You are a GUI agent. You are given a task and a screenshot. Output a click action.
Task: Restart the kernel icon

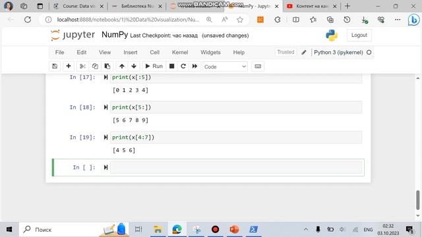tap(183, 66)
